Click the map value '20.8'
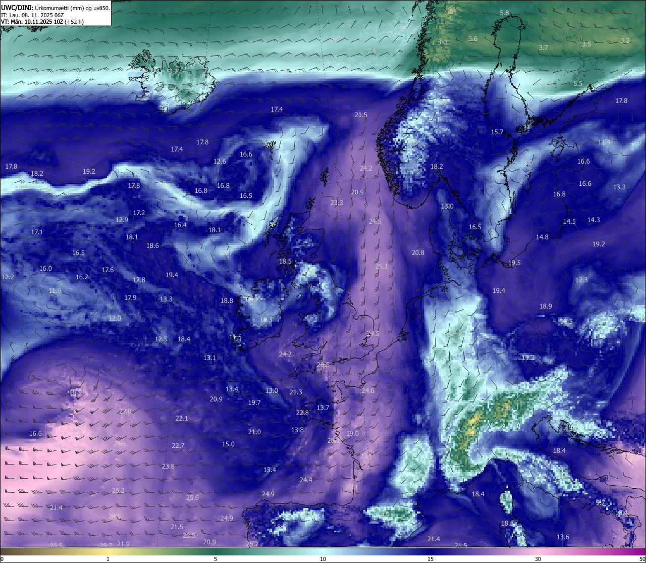 click(x=418, y=253)
